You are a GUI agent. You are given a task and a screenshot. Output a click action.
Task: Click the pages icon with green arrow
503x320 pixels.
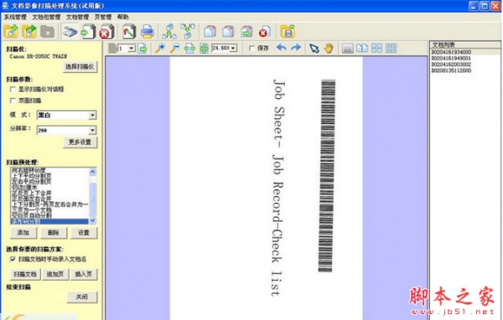pyautogui.click(x=246, y=32)
